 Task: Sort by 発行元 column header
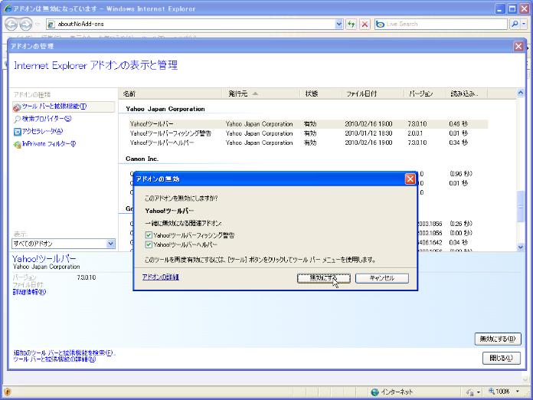tap(260, 93)
